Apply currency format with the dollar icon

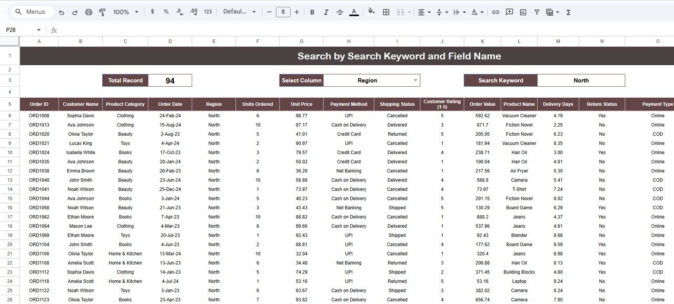[x=153, y=11]
